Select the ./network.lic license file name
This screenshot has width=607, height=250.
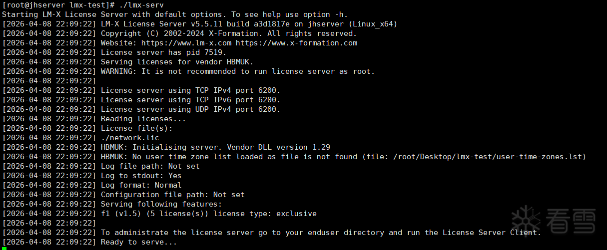coord(130,138)
